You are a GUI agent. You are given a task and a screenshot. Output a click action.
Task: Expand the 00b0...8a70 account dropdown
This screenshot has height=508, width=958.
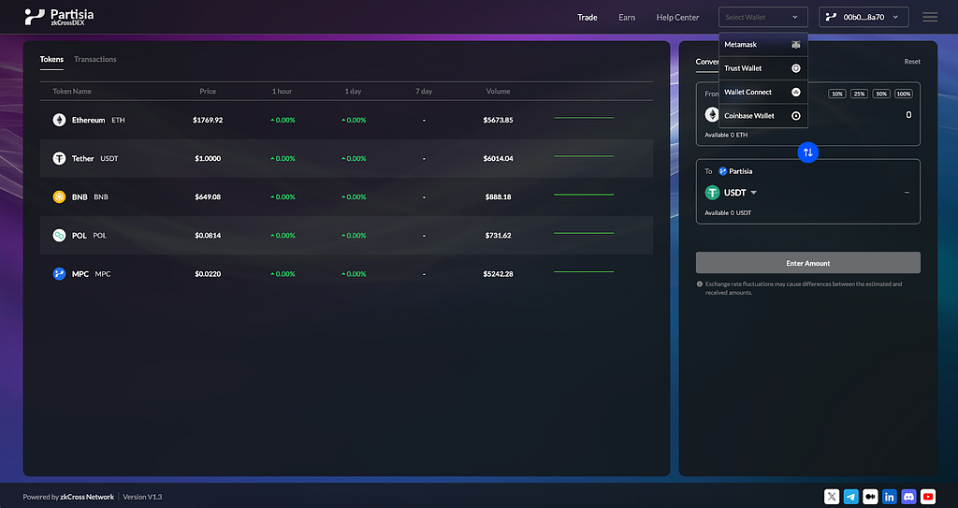[864, 17]
